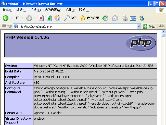Open the 檔案(F) menu

point(7,10)
